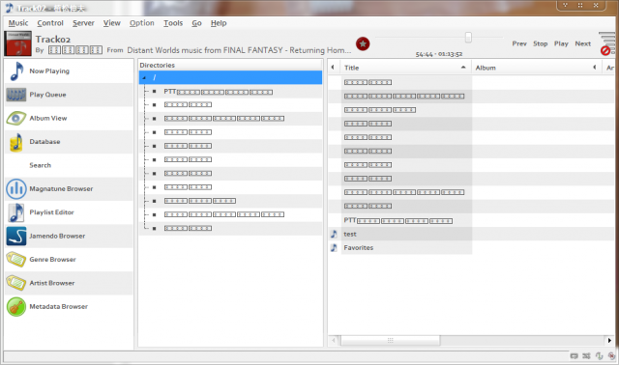
Task: Open the Now Playing view
Action: [69, 70]
